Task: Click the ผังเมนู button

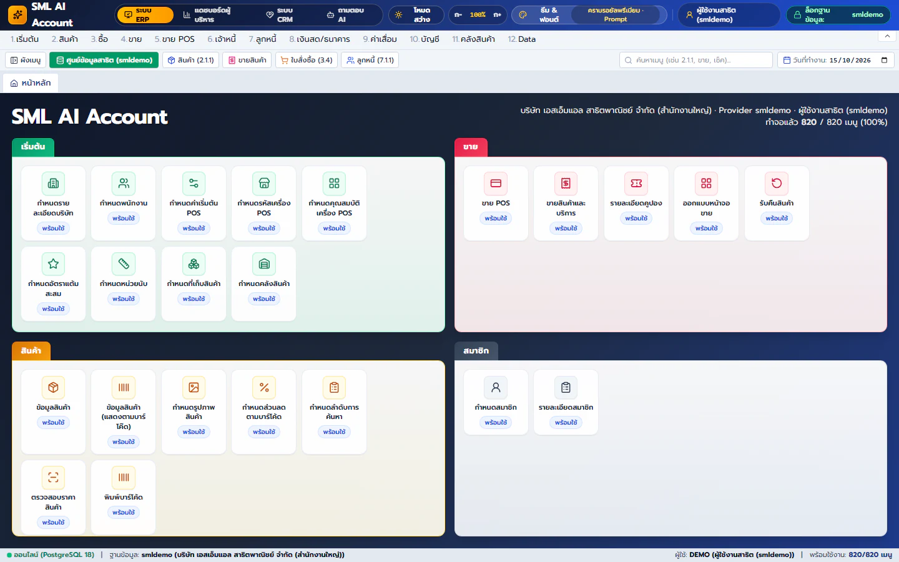Action: [26, 60]
